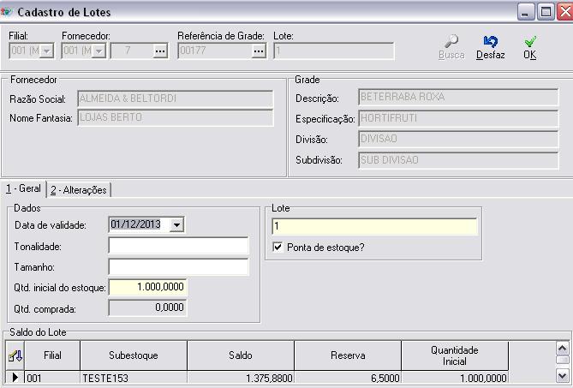Select the grid cell 1.000,0000 quantidade inicial

(455, 378)
